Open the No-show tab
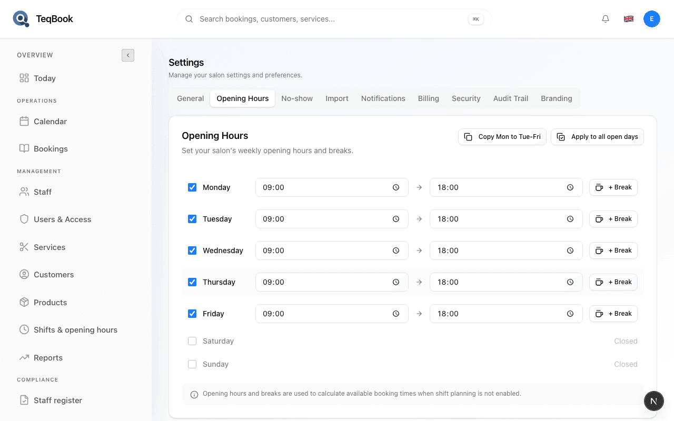 [x=297, y=98]
